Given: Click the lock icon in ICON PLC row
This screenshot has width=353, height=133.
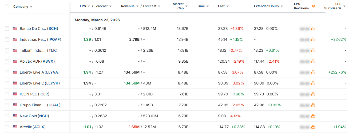Looking at the screenshot, I should coord(313,94).
